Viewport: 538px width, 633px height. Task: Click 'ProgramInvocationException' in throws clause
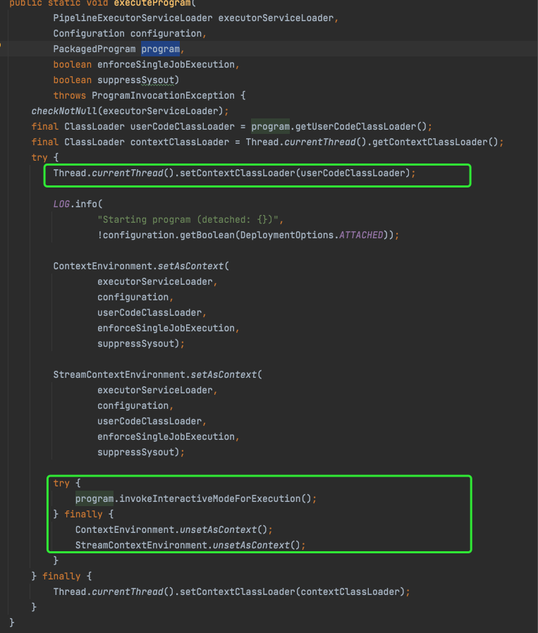[163, 96]
